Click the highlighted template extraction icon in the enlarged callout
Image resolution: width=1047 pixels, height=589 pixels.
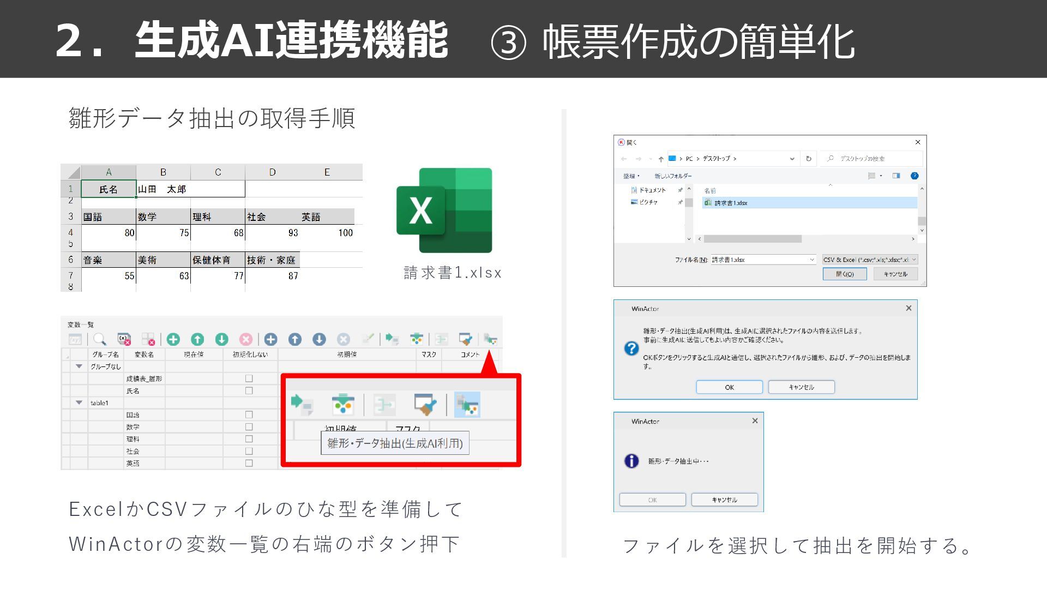click(467, 405)
